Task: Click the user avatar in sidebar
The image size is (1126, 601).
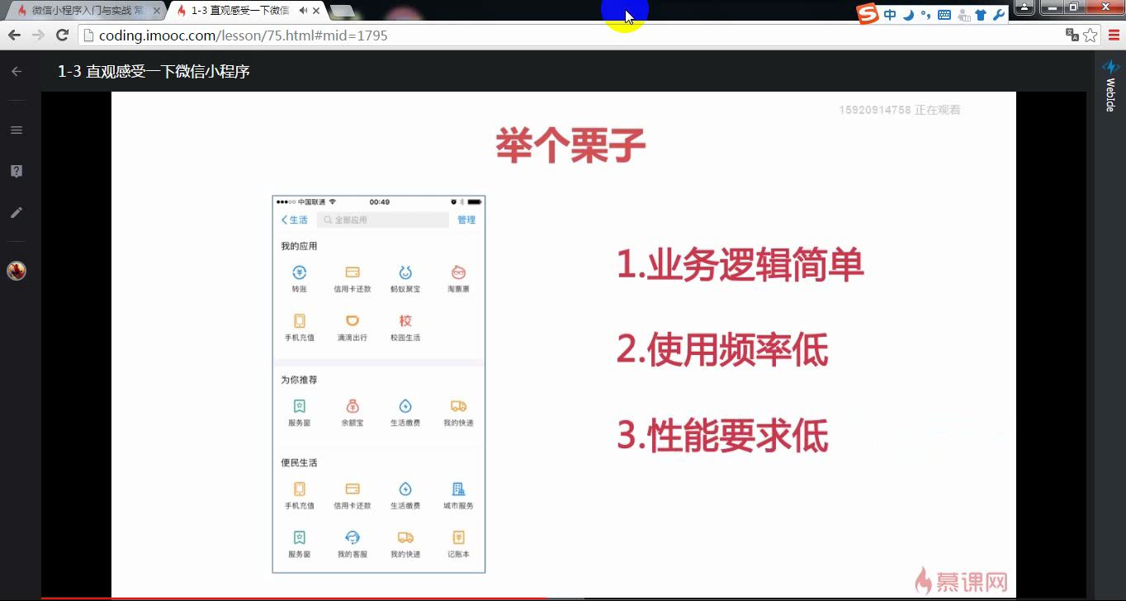Action: click(x=17, y=270)
